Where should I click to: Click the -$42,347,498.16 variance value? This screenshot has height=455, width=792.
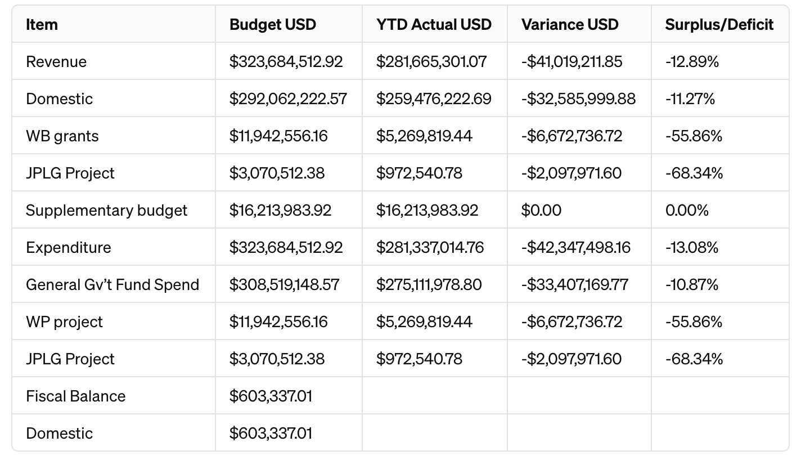575,247
